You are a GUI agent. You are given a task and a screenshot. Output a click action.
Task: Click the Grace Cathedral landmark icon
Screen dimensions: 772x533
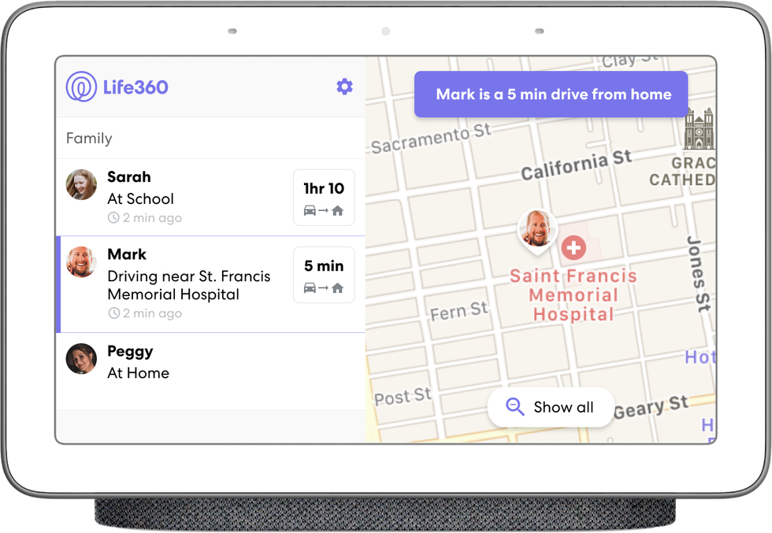click(x=698, y=130)
